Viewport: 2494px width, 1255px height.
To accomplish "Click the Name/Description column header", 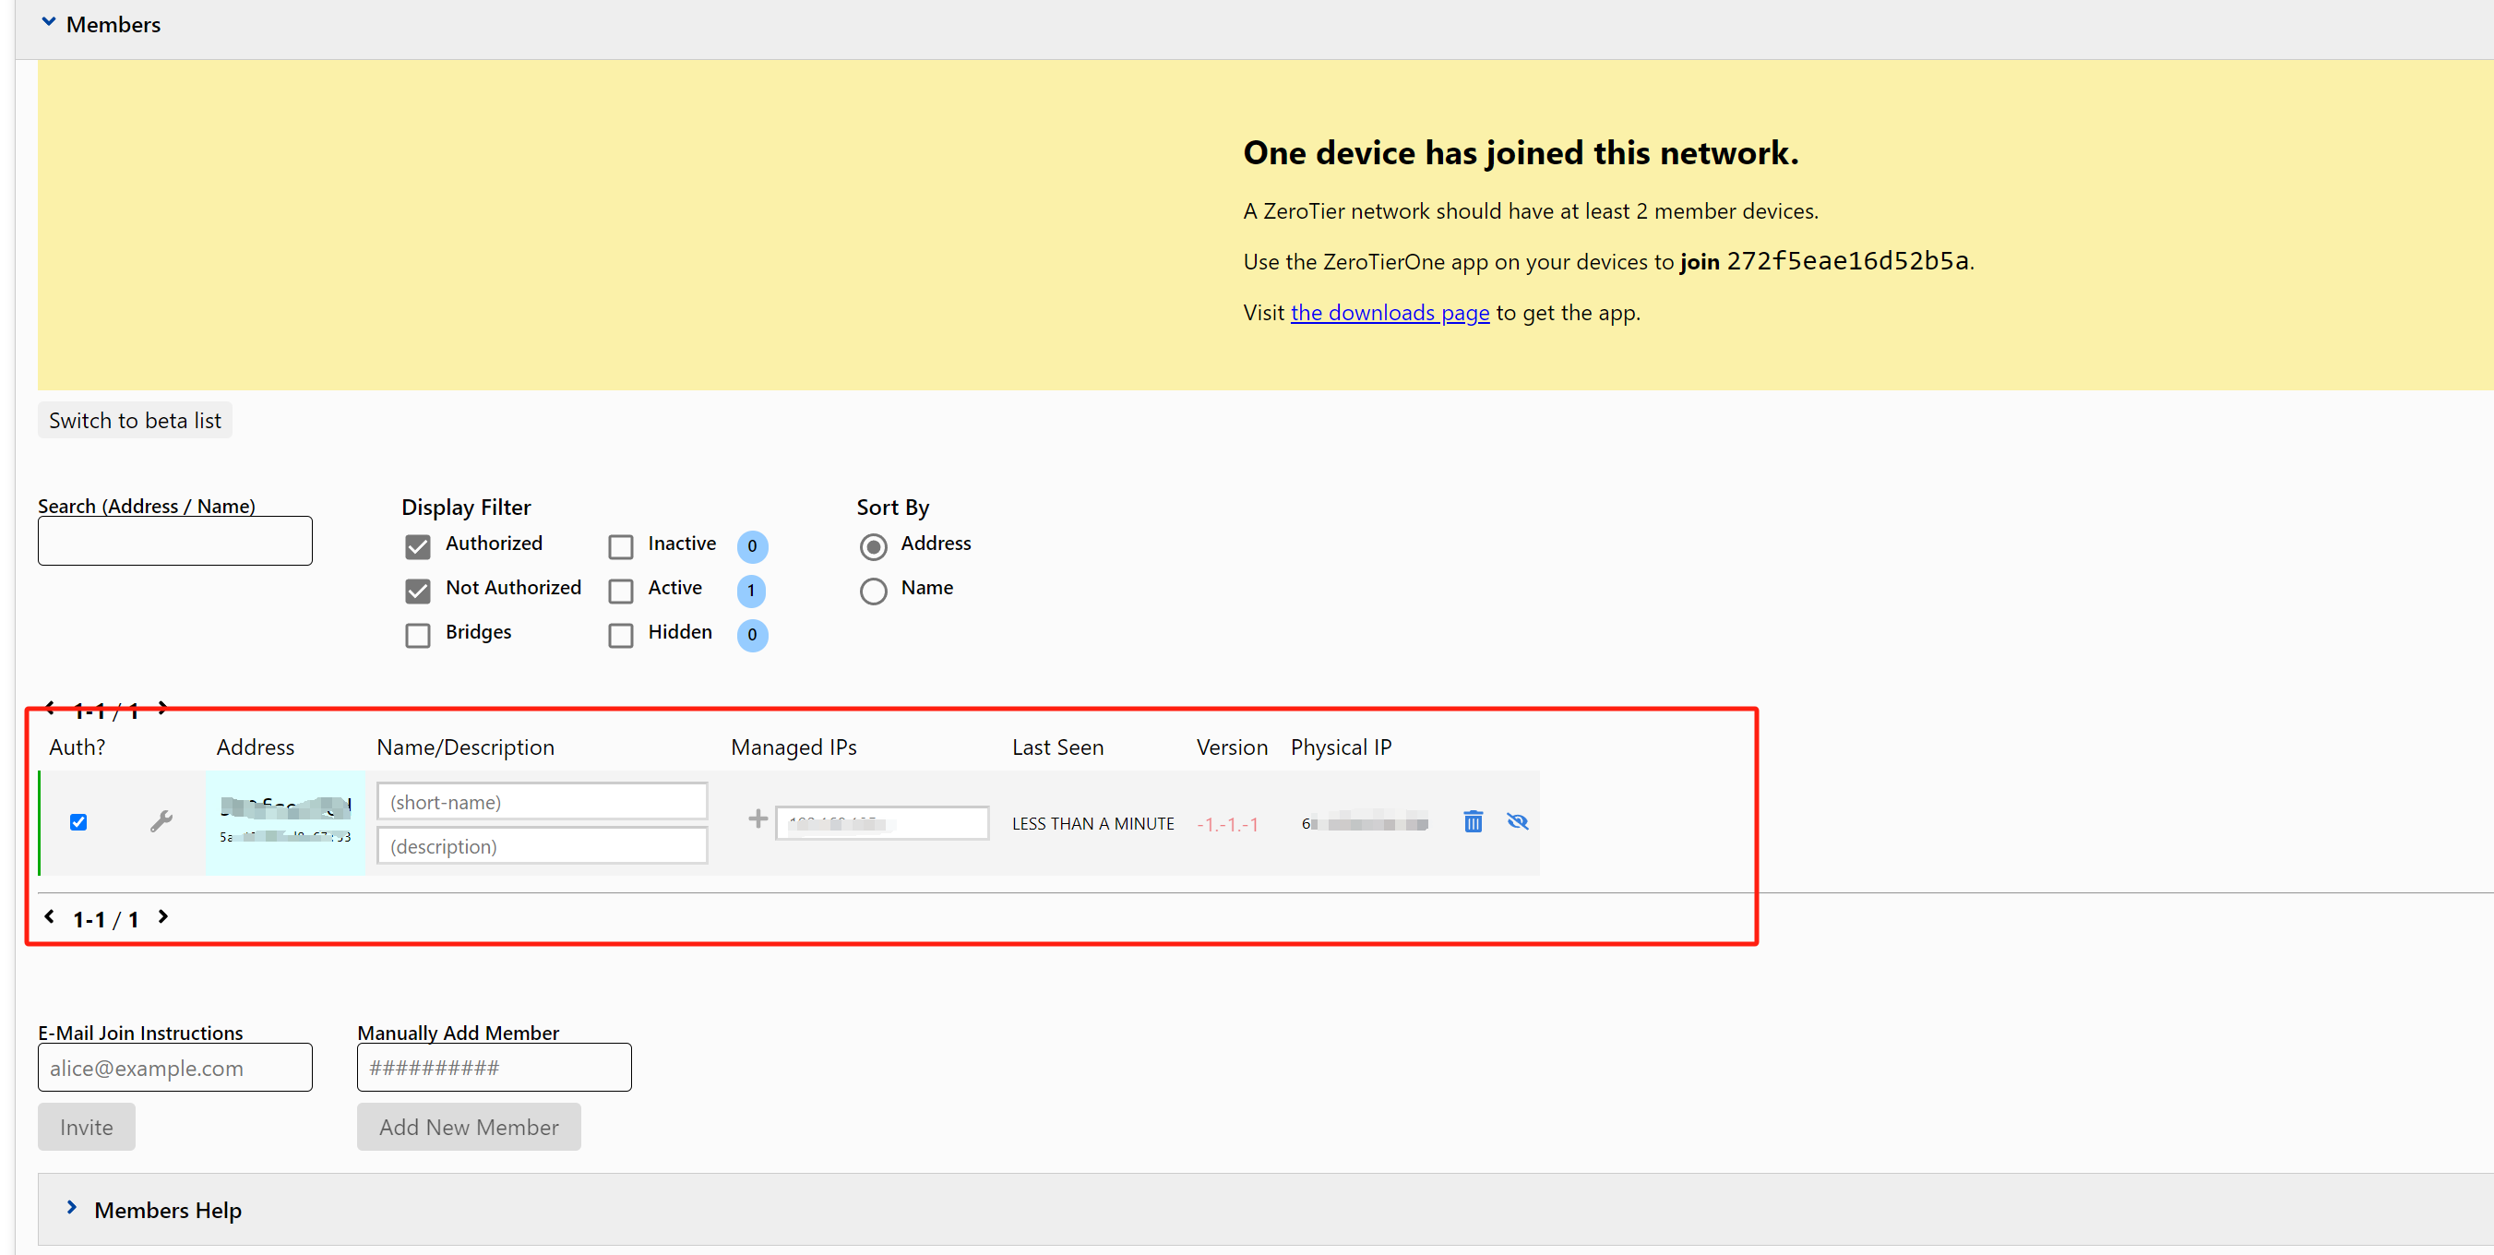I will 466,747.
